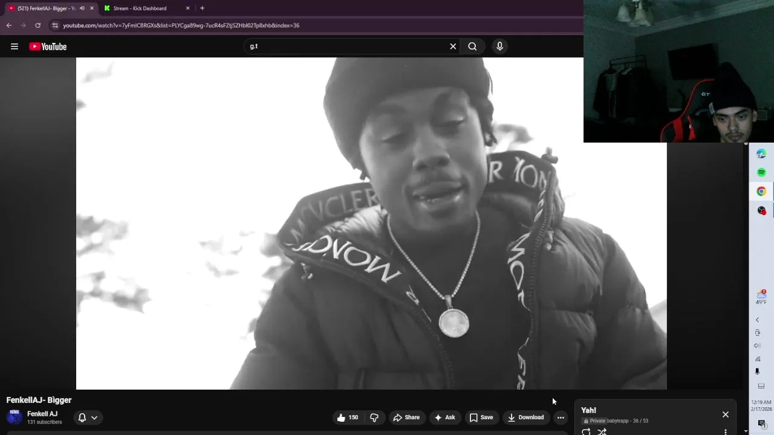
Task: Open the OBS-style recorder taskbar icon
Action: pyautogui.click(x=761, y=210)
